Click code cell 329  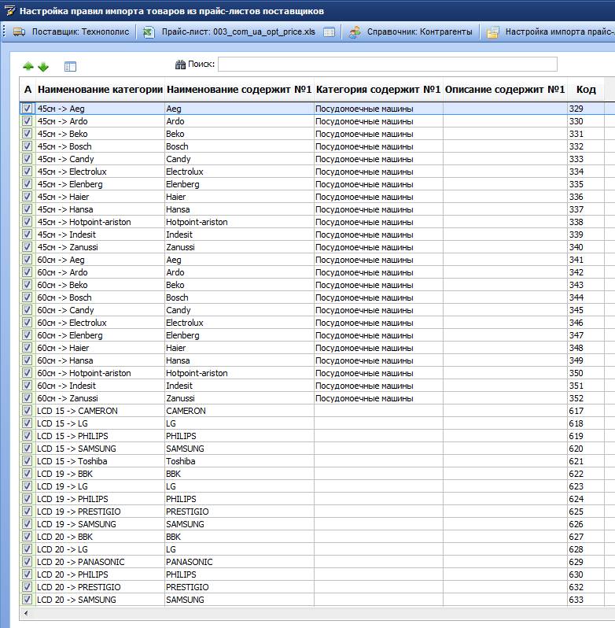[586, 109]
